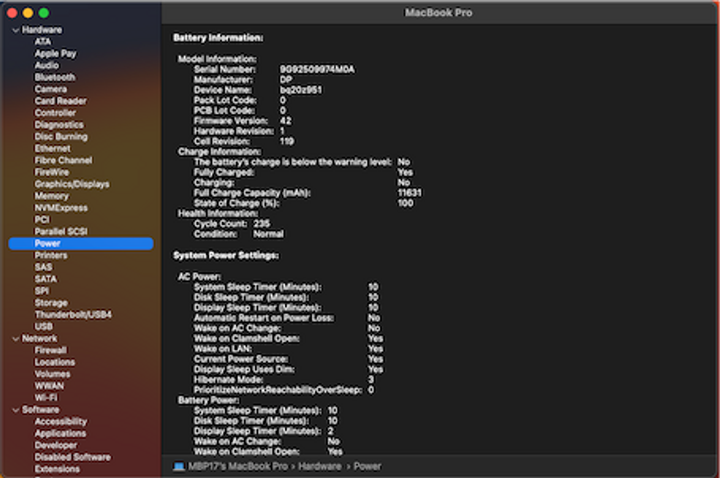Screen dimensions: 720x478
Task: Click Hardware in the bottom path bar
Action: [320, 466]
